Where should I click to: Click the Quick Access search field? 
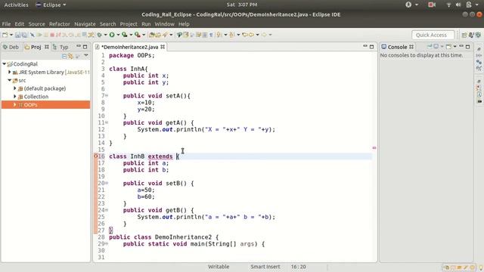(433, 35)
